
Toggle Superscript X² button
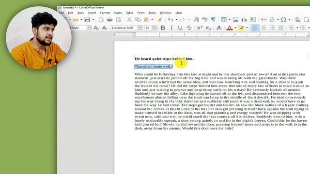(x=200, y=28)
